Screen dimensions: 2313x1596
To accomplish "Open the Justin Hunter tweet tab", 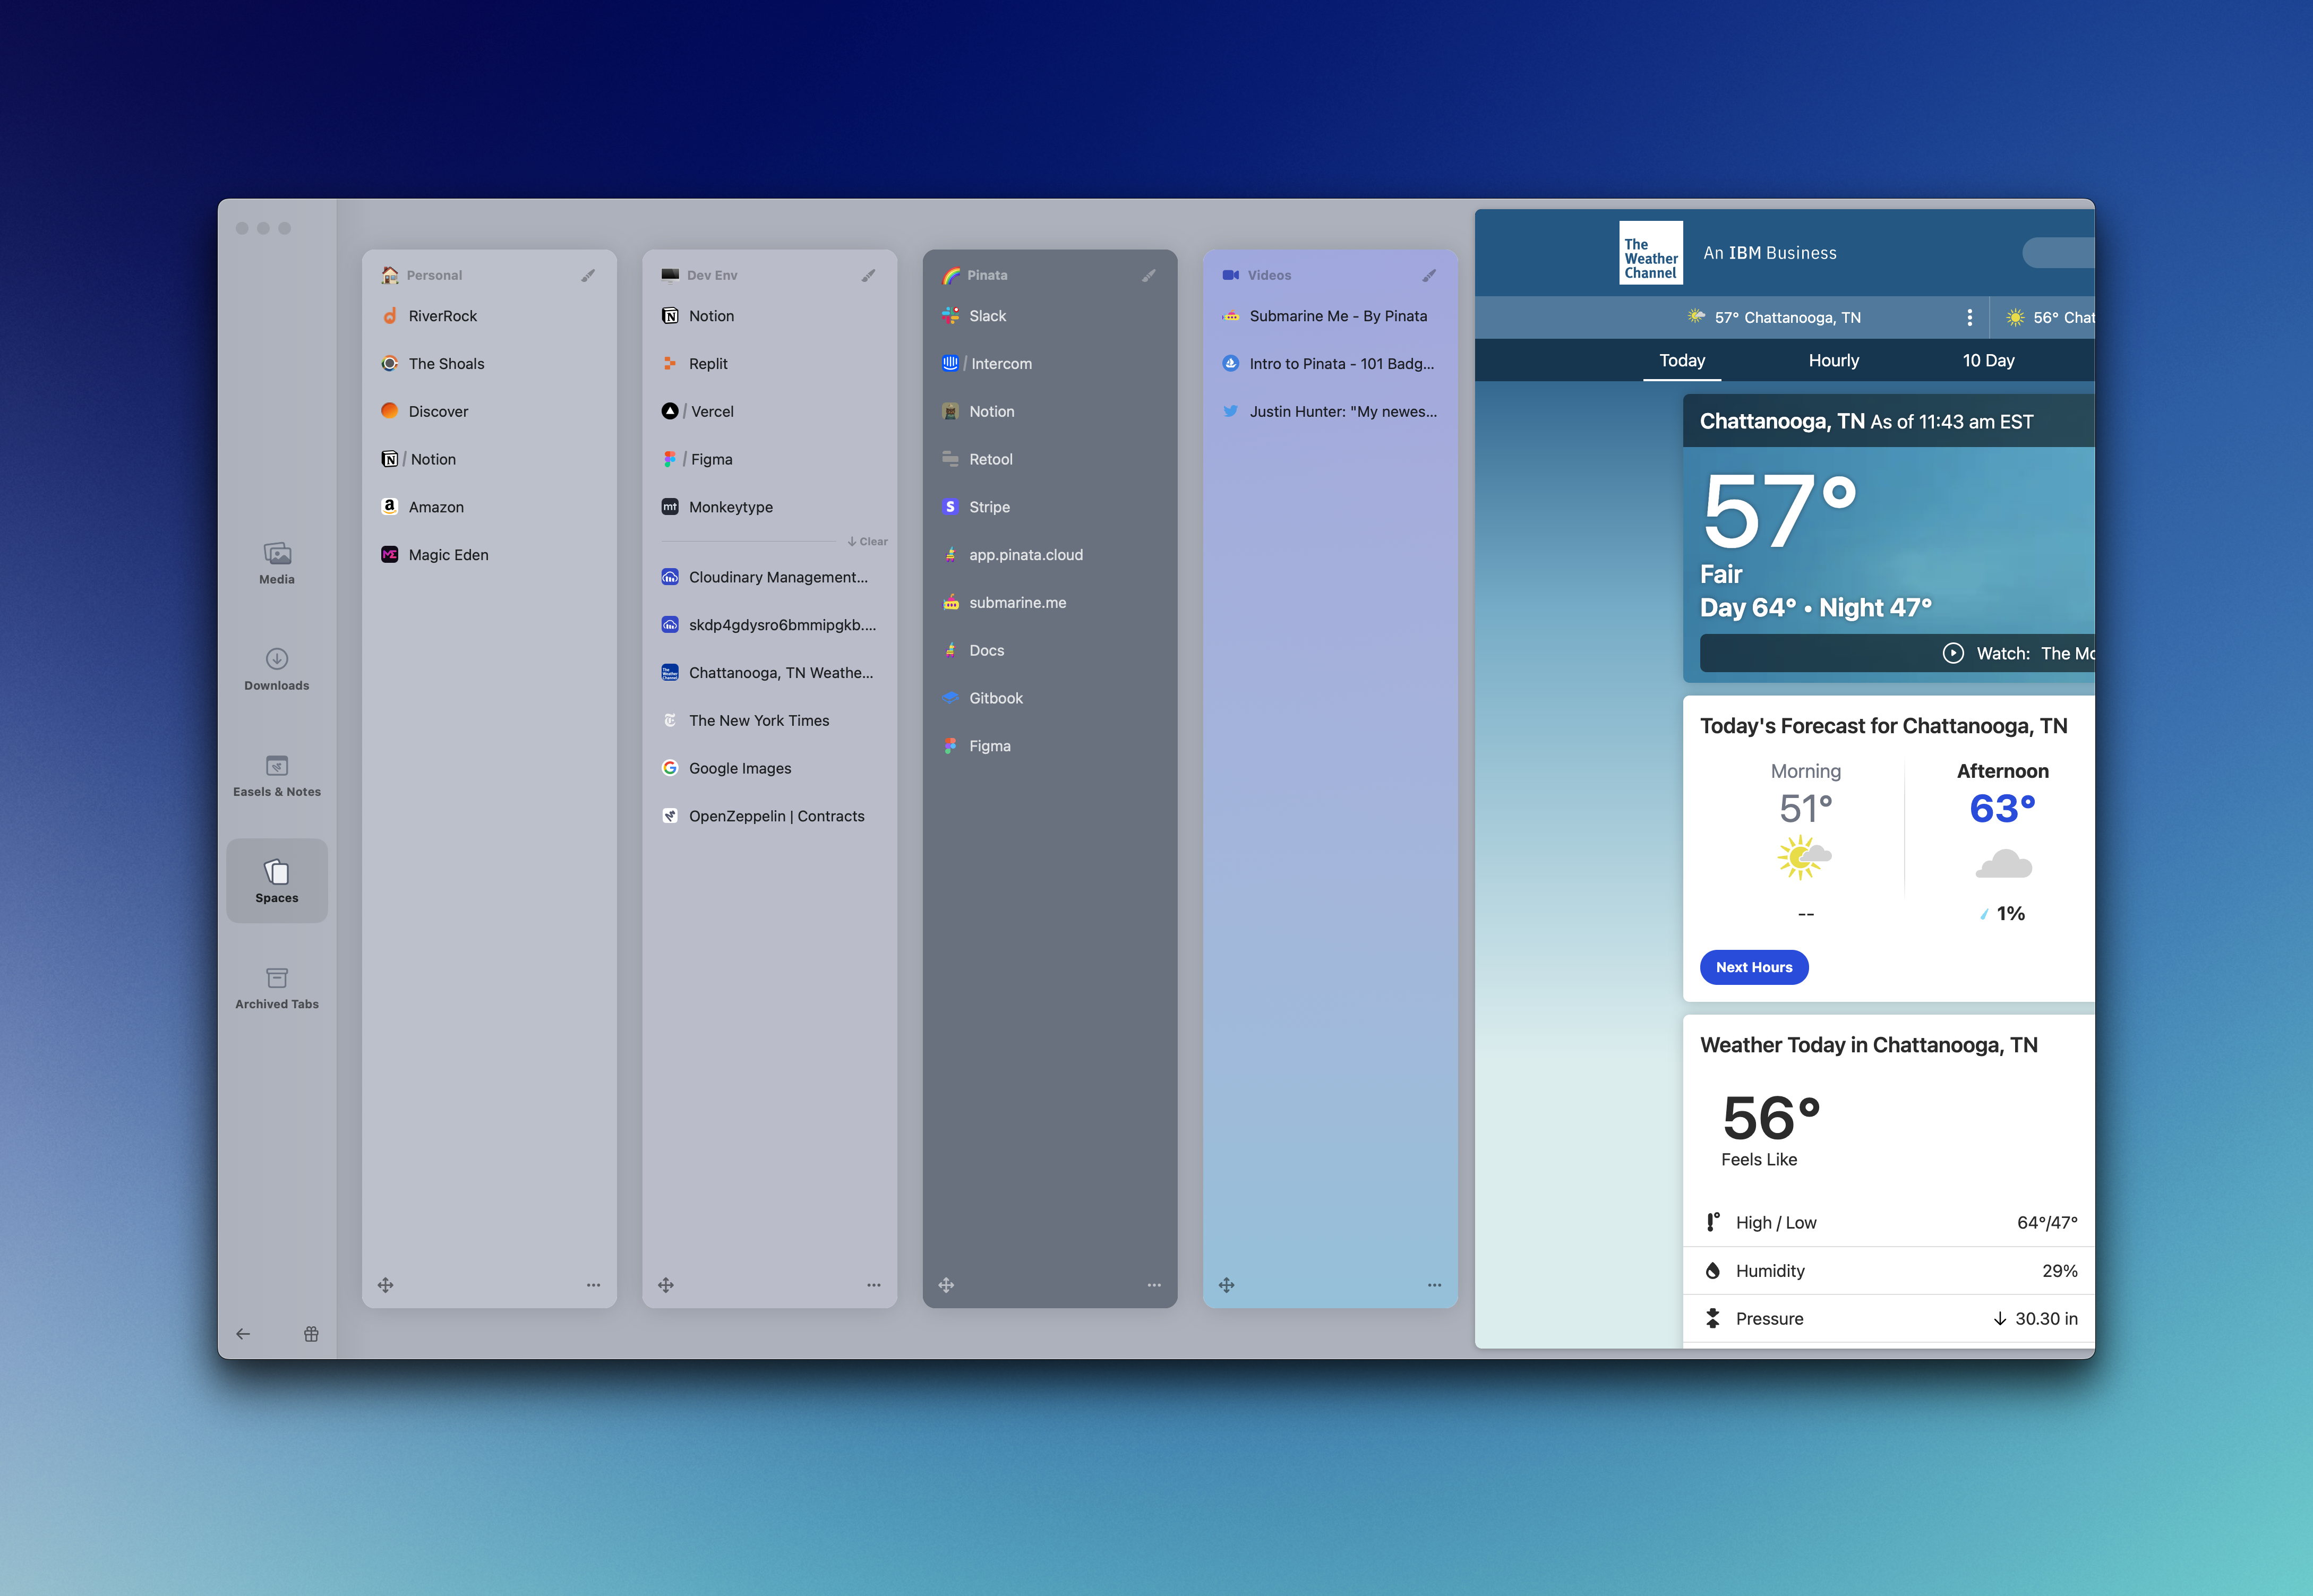I will click(1330, 411).
